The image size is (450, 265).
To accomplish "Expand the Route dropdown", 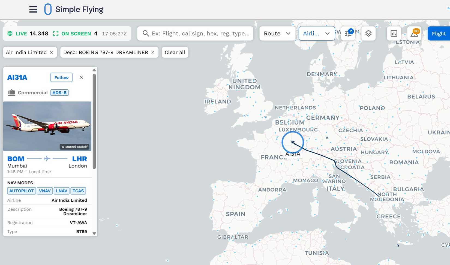I will coord(277,34).
